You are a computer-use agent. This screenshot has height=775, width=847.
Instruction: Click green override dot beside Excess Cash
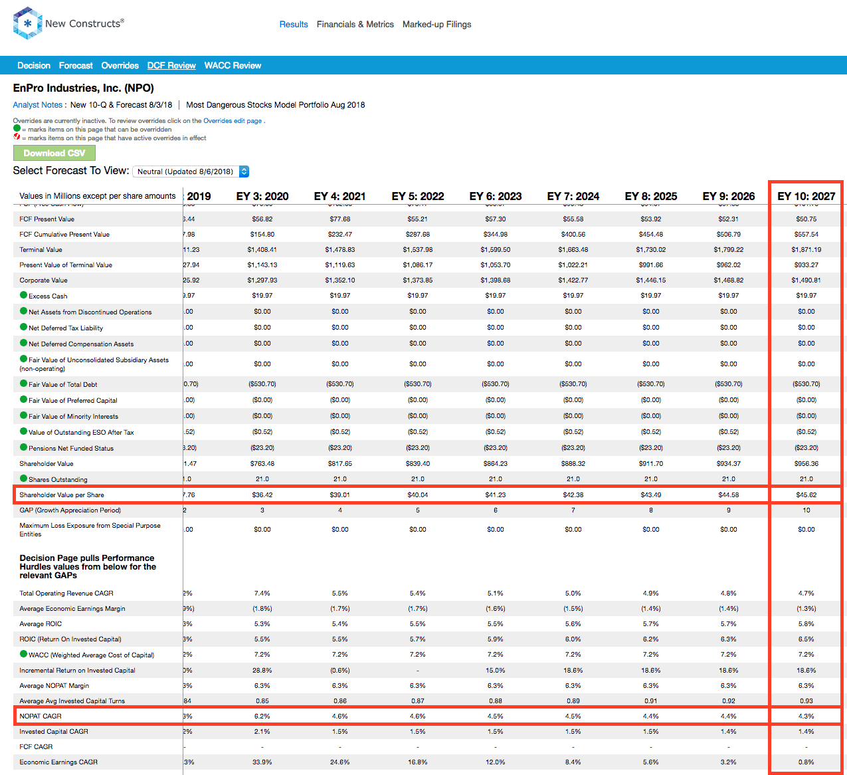pyautogui.click(x=23, y=295)
